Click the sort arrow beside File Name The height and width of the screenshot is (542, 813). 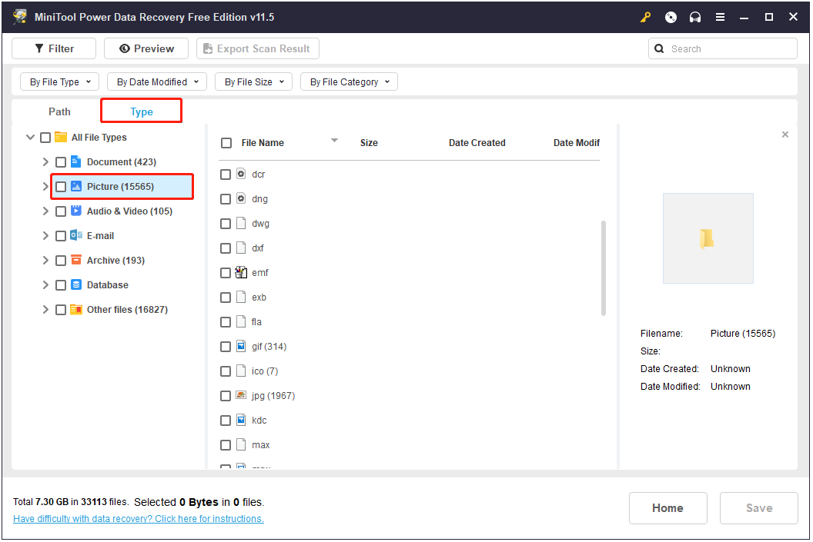coord(334,140)
